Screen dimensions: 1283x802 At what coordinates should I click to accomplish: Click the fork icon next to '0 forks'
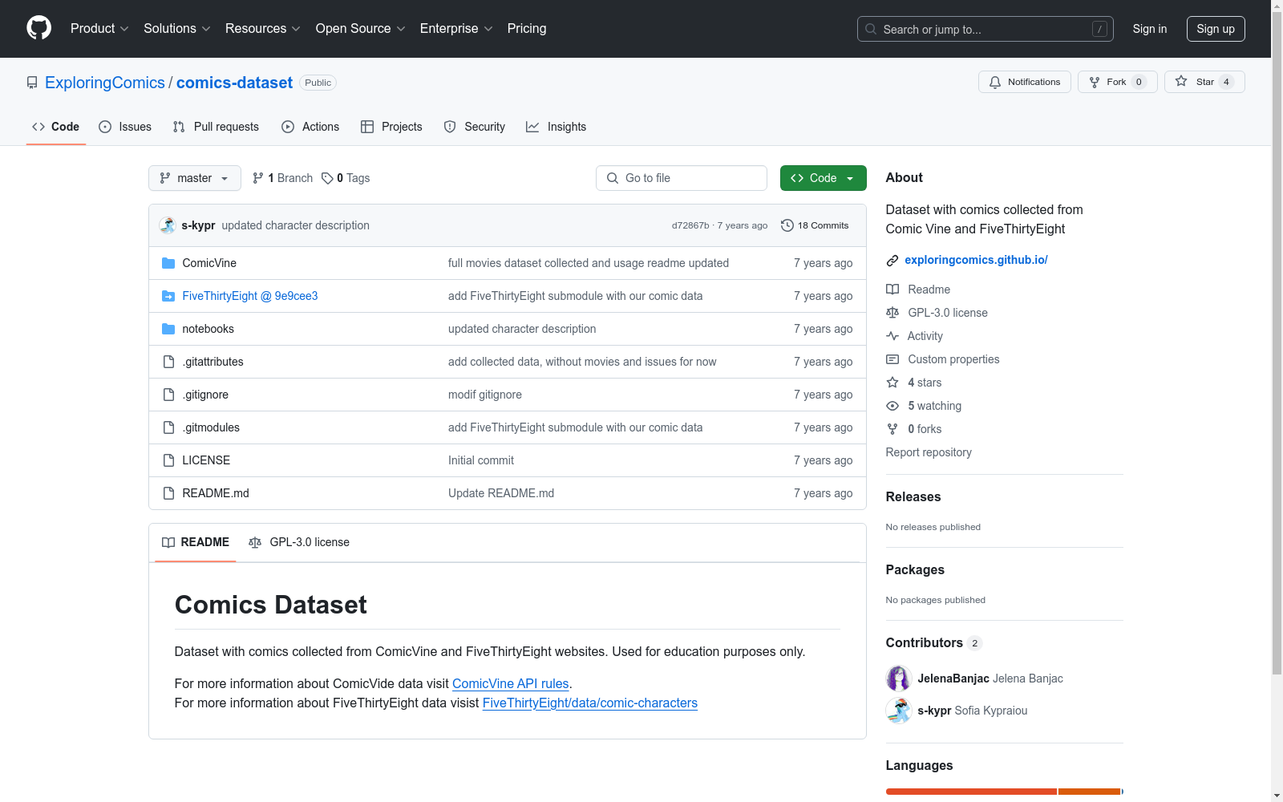coord(892,429)
